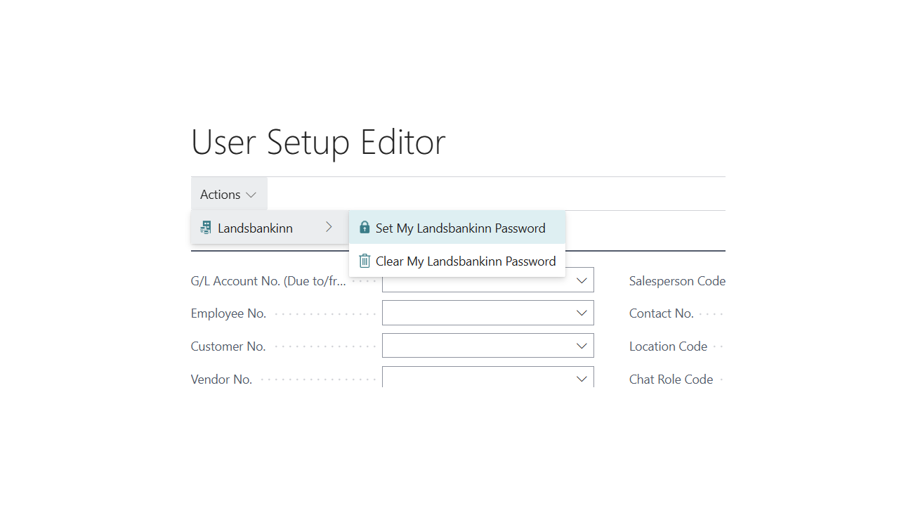Open the Employee No. dropdown arrow

click(582, 313)
